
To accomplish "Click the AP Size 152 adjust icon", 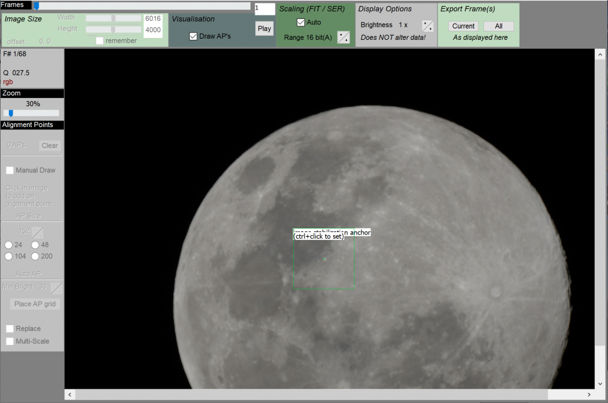I will click(37, 232).
